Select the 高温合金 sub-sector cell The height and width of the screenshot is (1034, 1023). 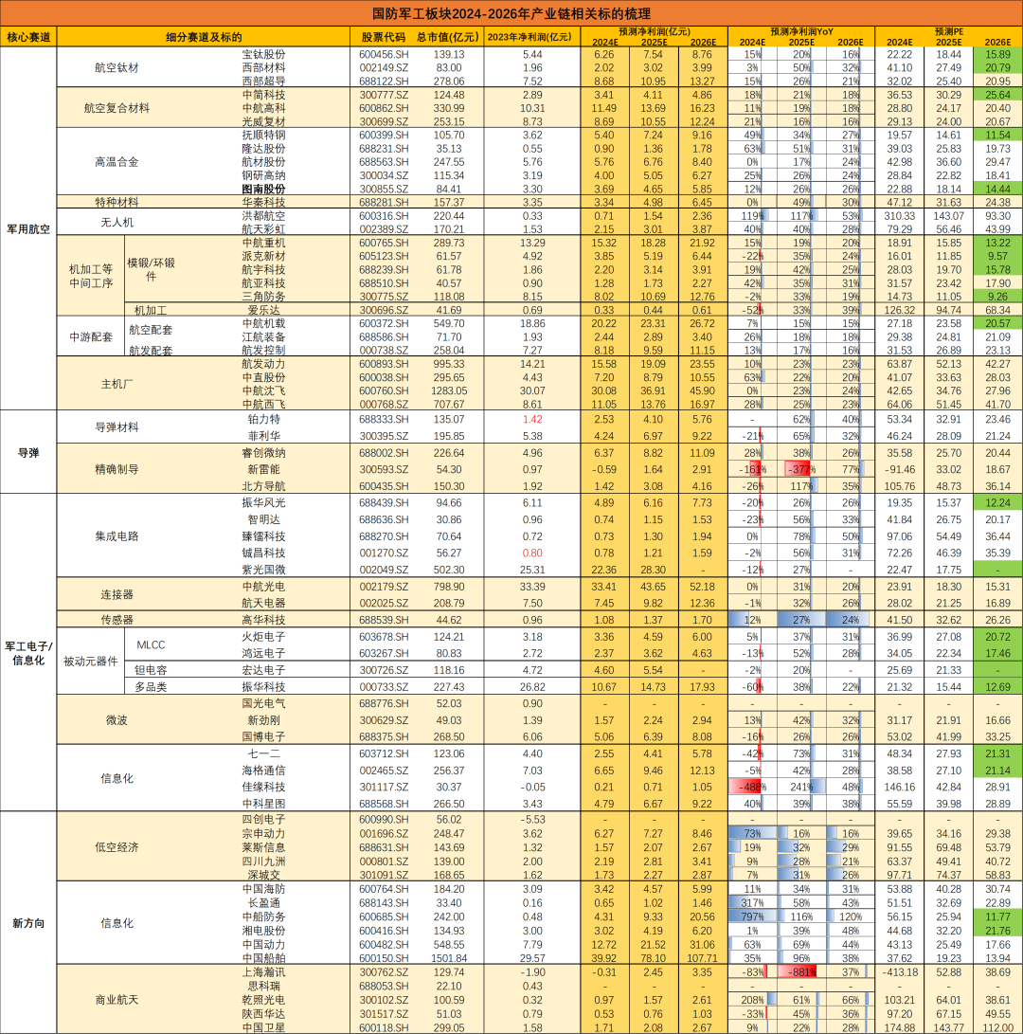117,161
